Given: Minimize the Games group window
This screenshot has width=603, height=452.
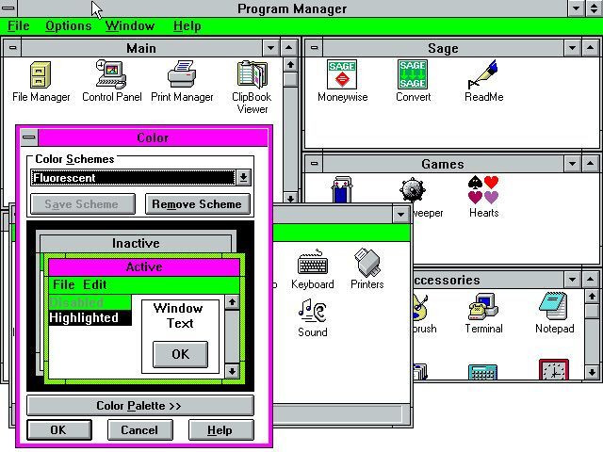Looking at the screenshot, I should click(572, 164).
